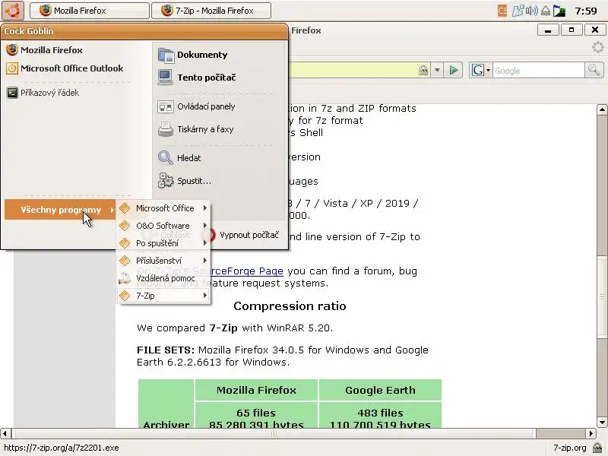
Task: Click the clock showing 7:59
Action: pyautogui.click(x=586, y=11)
